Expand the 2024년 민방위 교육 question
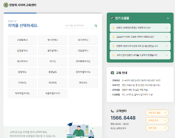This screenshot has height=138, width=175. [x=140, y=37]
